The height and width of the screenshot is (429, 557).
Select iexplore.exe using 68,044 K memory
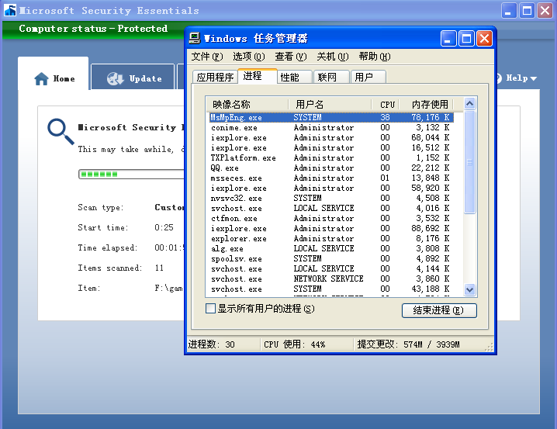tap(331, 138)
